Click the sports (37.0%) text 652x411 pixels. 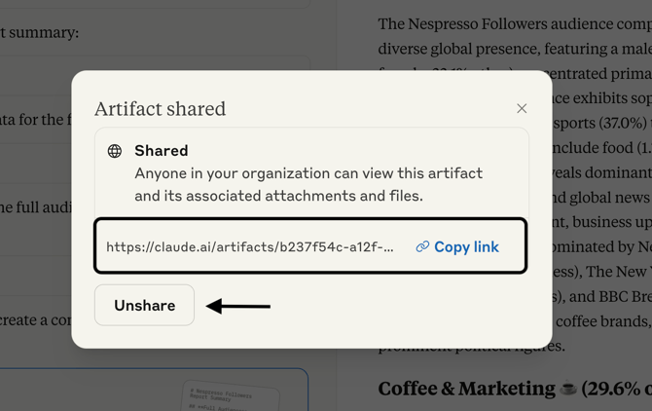click(x=600, y=123)
